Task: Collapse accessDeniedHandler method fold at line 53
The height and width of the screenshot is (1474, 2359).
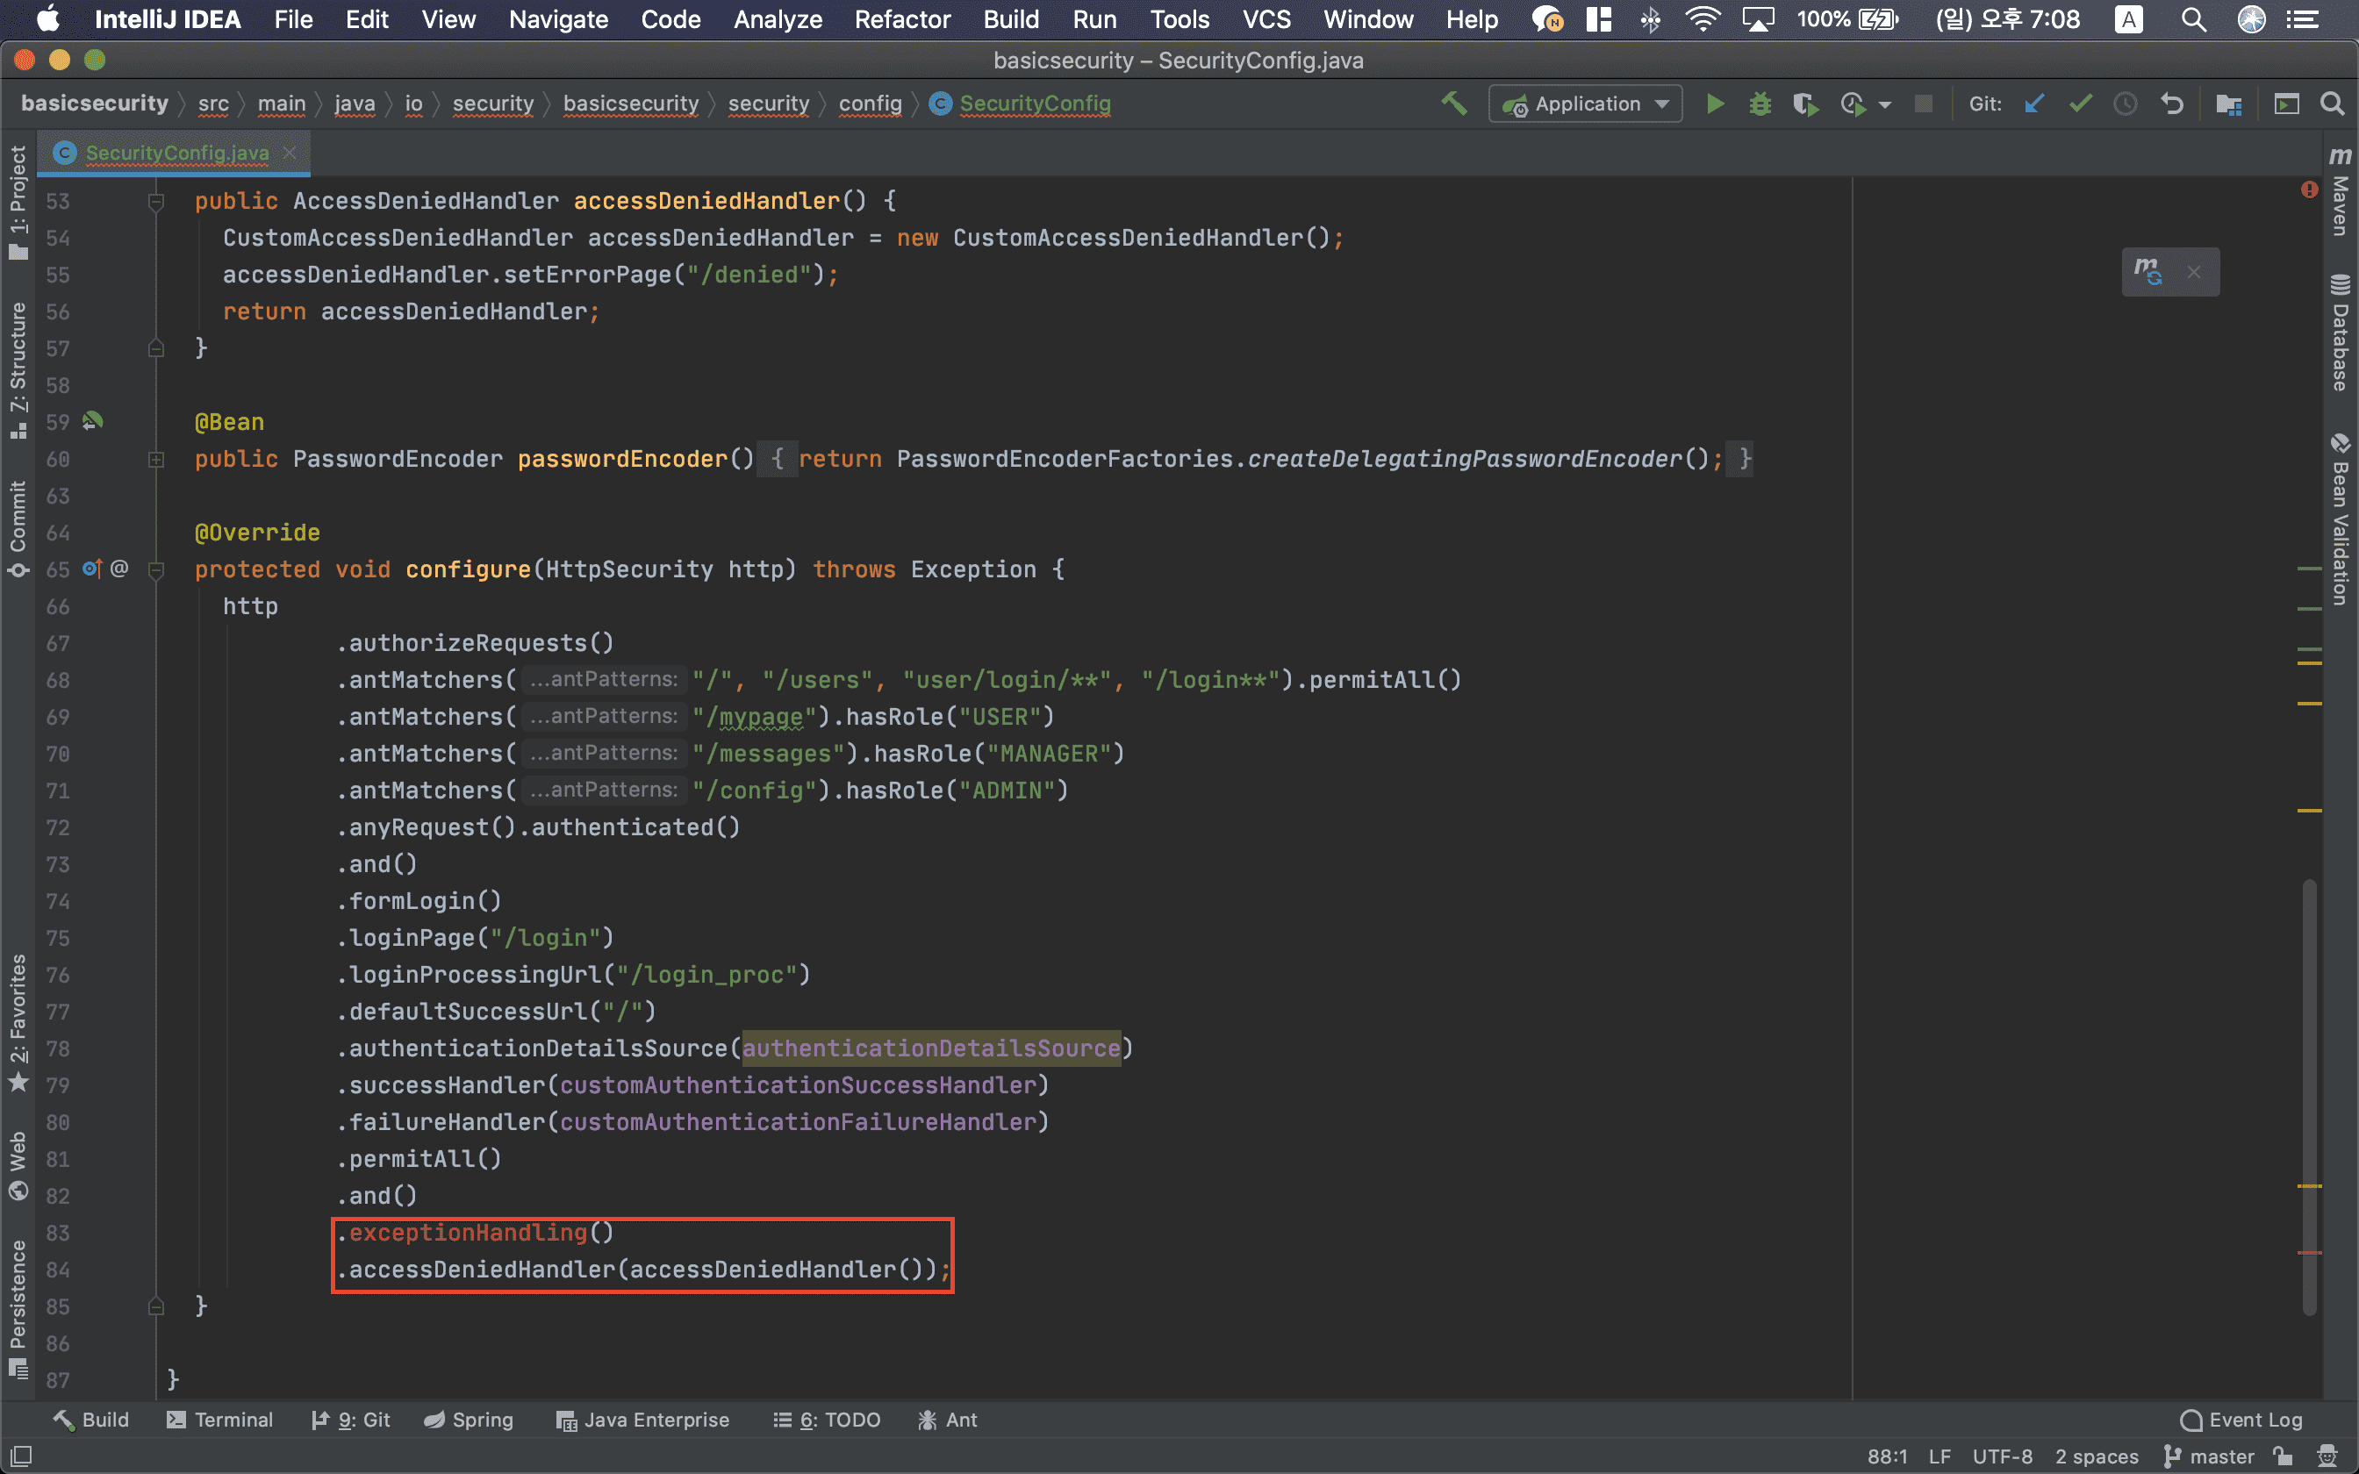Action: pos(156,201)
